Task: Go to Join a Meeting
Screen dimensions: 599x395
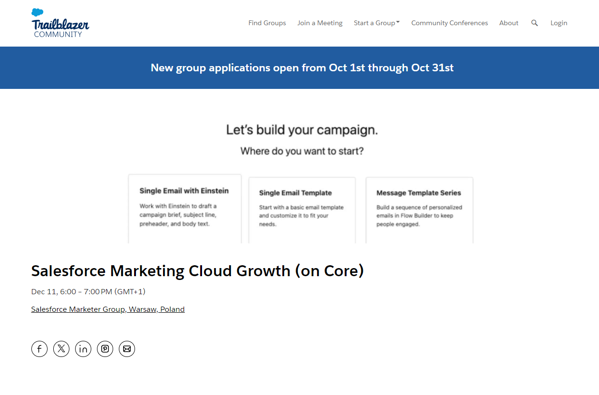Action: 319,23
